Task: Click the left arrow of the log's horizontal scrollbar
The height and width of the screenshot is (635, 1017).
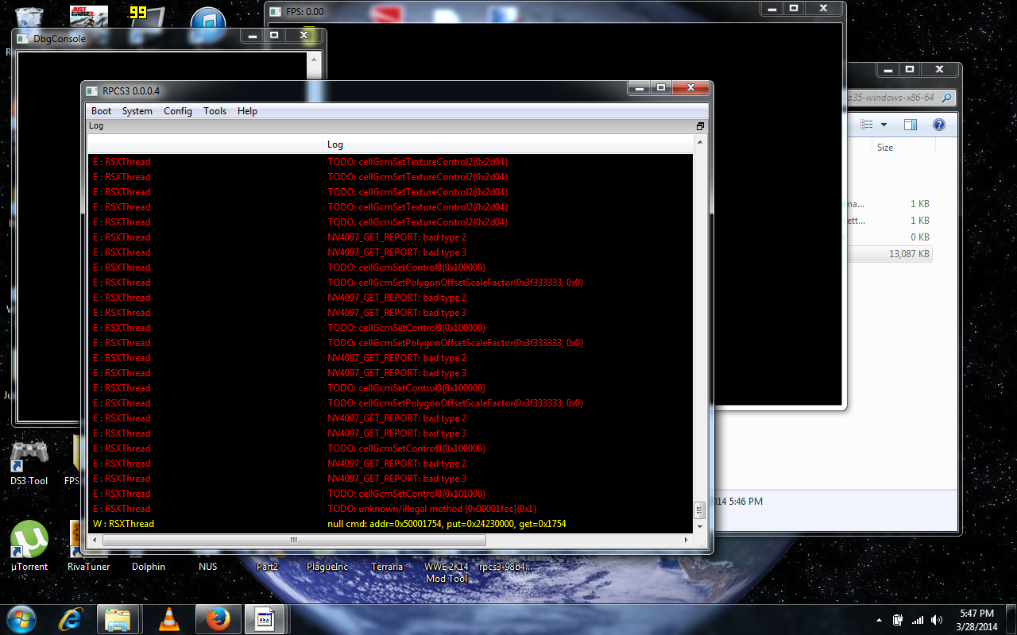Action: 94,540
